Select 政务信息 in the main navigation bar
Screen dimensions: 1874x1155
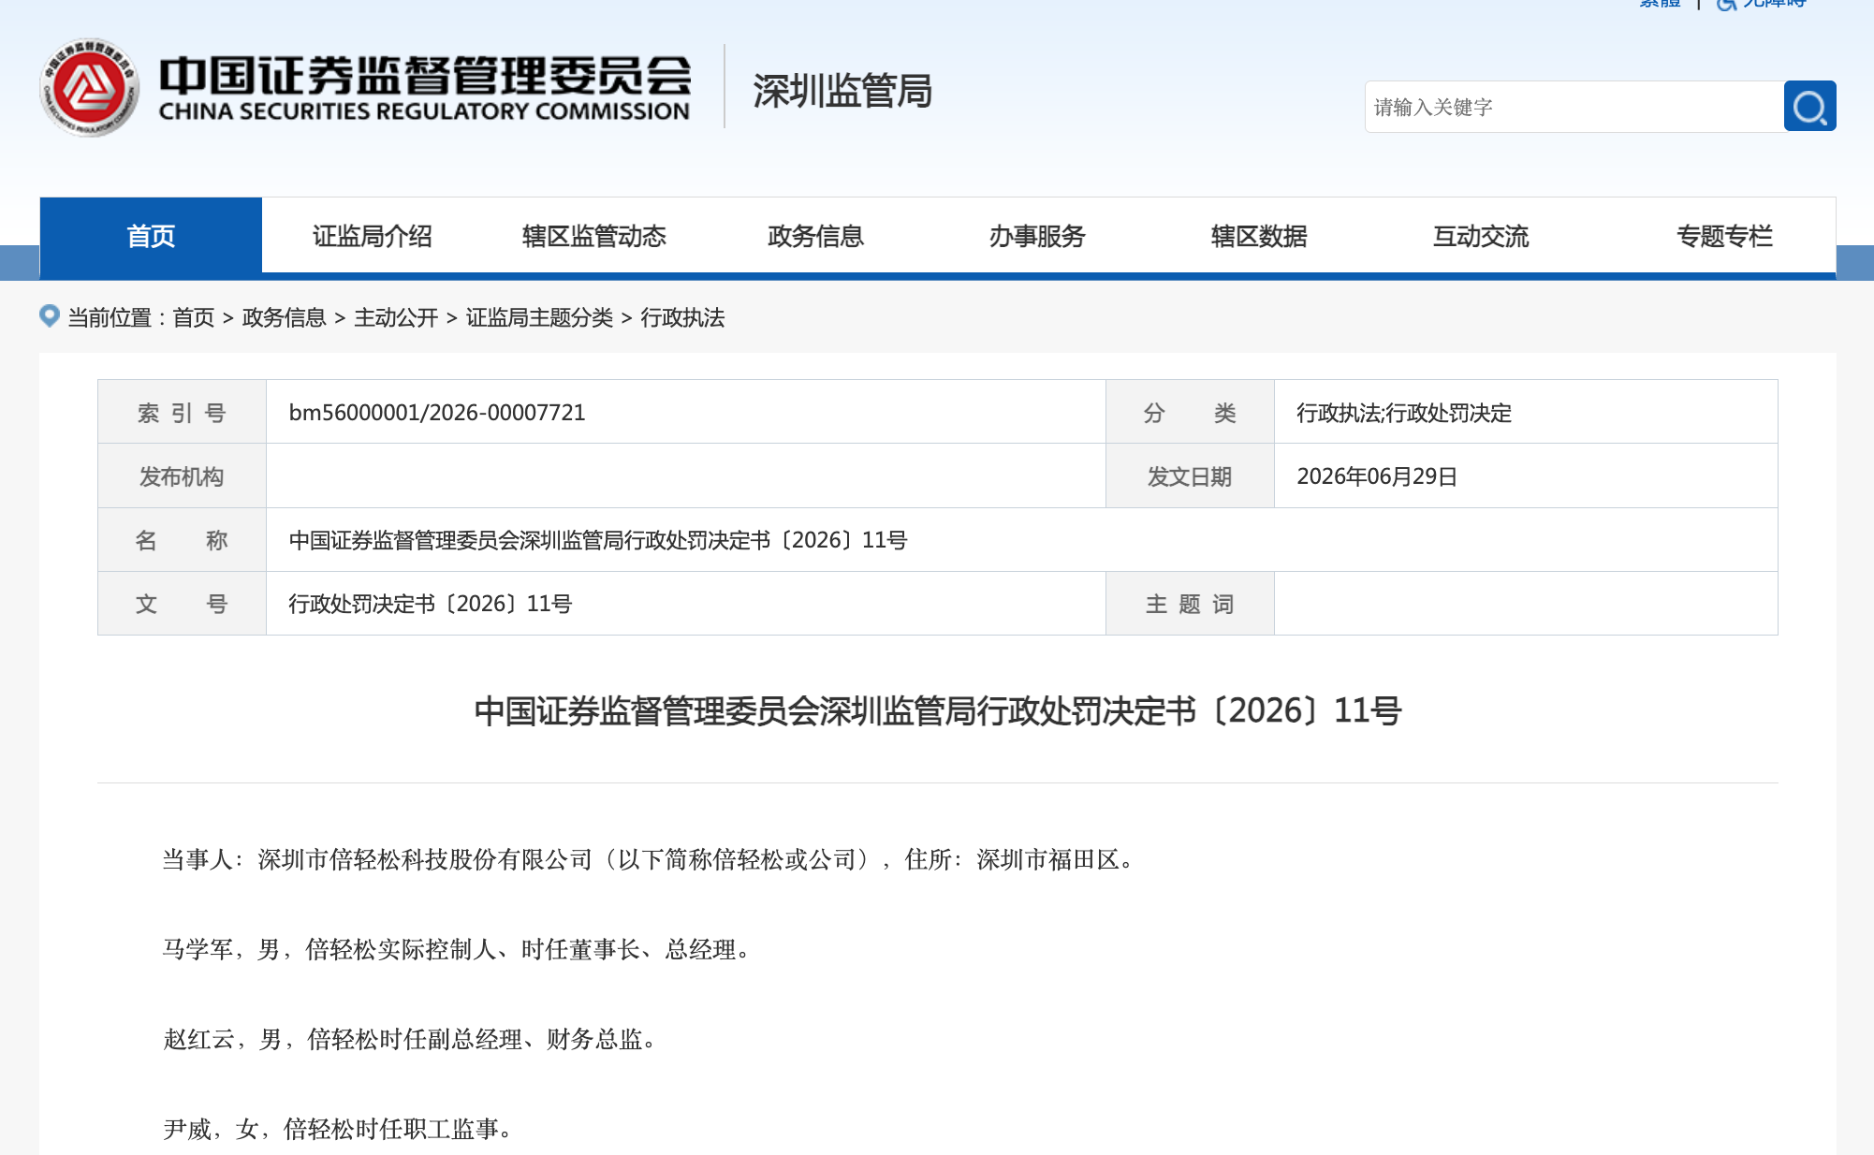(x=815, y=236)
